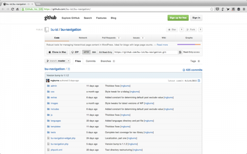
Task: Click the Pocket extension icon in toolbar
Action: tap(217, 9)
